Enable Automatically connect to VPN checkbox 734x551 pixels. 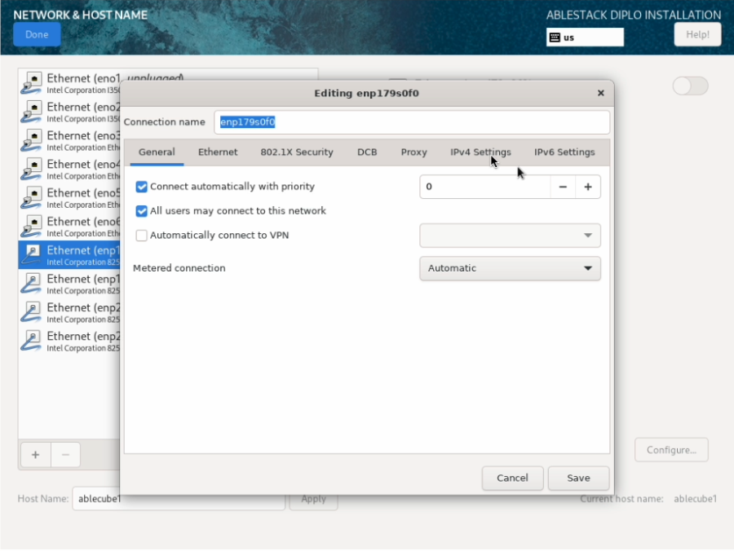tap(142, 236)
